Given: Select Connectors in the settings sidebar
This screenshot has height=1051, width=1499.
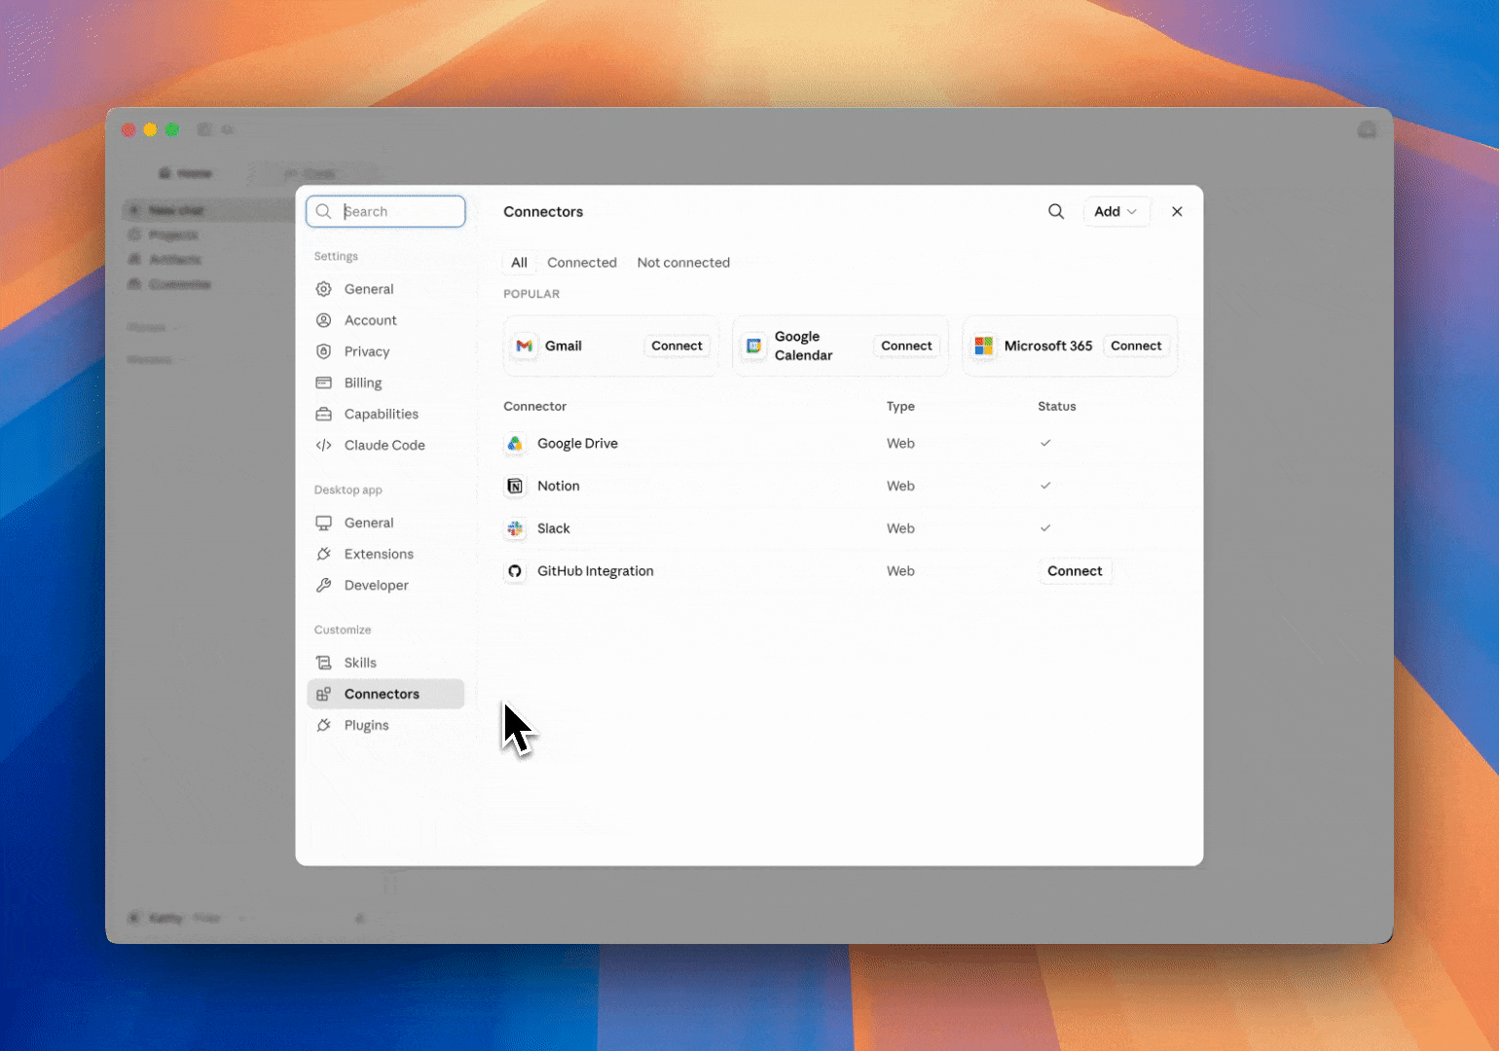Looking at the screenshot, I should pos(385,694).
